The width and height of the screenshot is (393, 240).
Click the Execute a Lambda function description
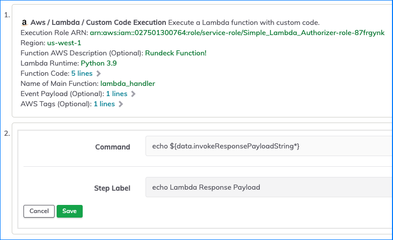[244, 22]
